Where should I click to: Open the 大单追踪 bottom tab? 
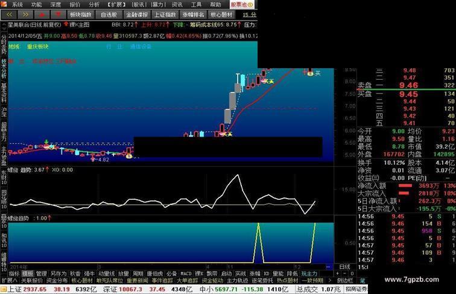click(x=187, y=281)
